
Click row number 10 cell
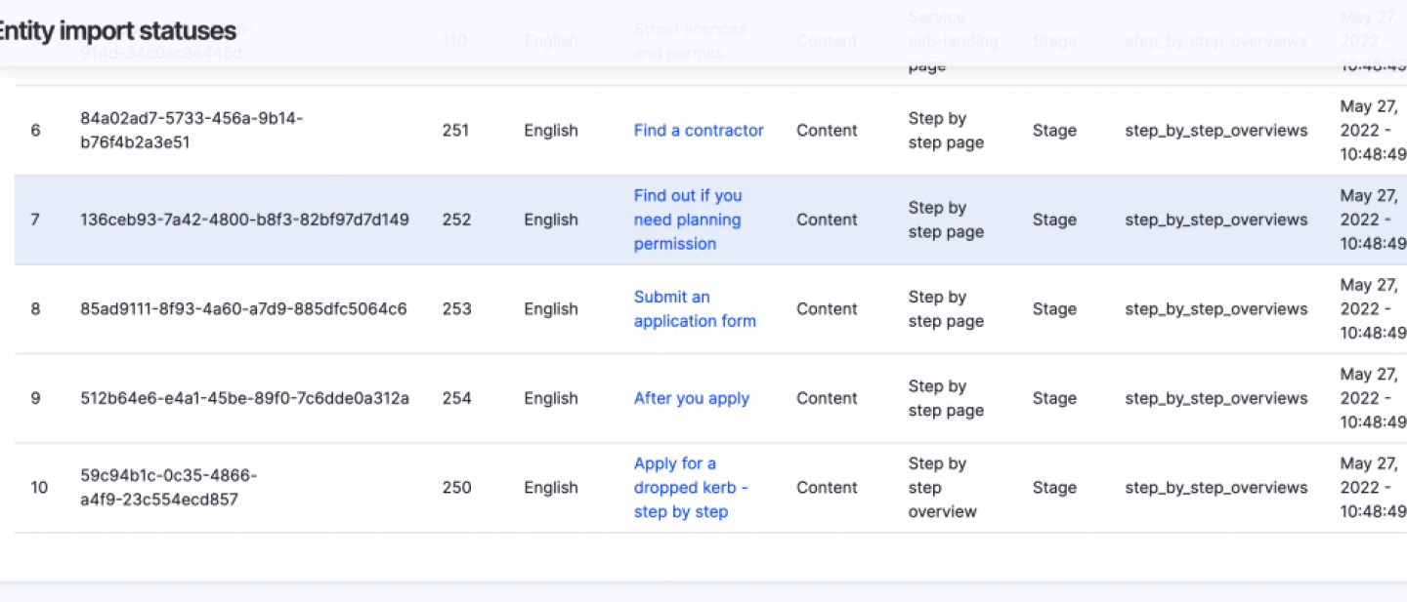pyautogui.click(x=39, y=488)
